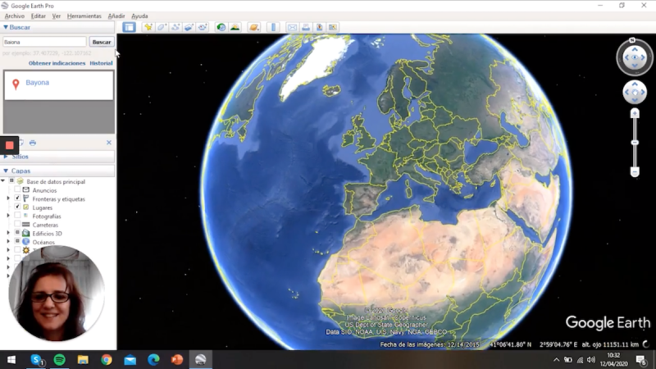Open the Herramientas menu
Image resolution: width=656 pixels, height=369 pixels.
coord(84,16)
